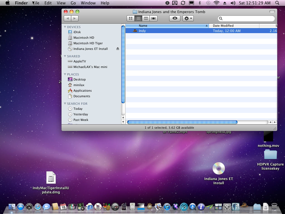Switch Finder to column view
This screenshot has width=285, height=214.
146,18
